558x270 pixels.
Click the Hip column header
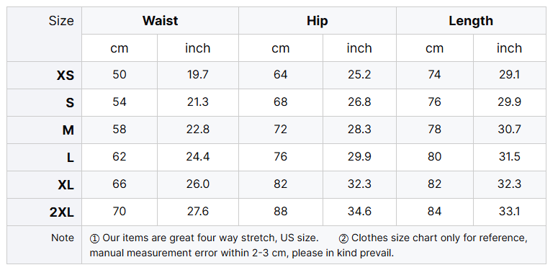(x=317, y=21)
